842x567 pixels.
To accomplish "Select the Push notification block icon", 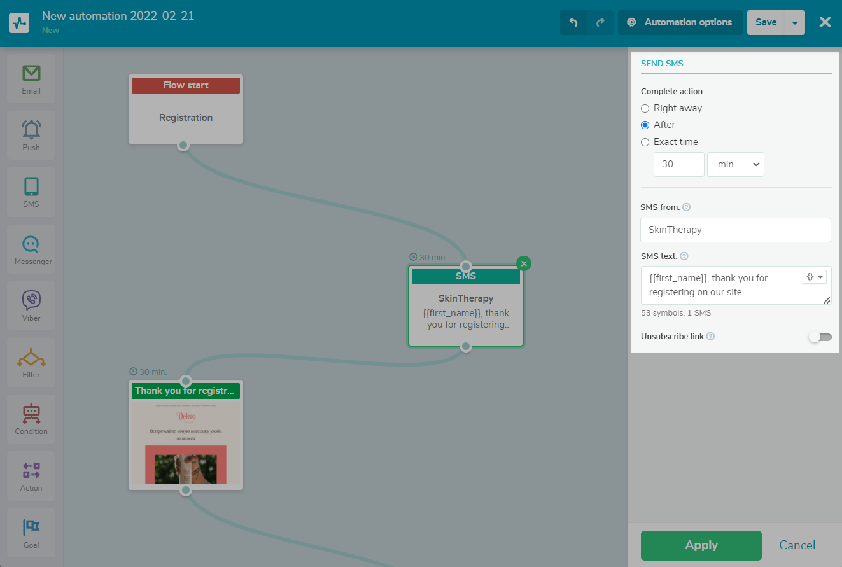I will (31, 136).
